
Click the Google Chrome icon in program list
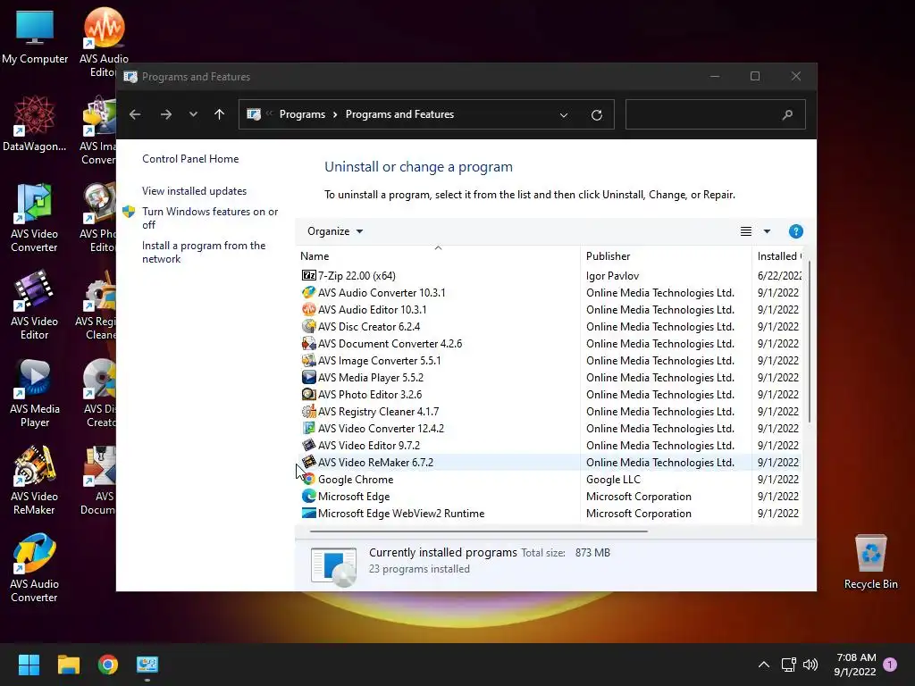coord(308,479)
